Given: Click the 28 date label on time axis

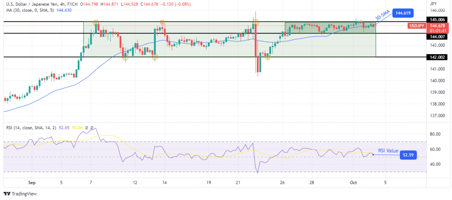Looking at the screenshot, I should pos(312,182).
